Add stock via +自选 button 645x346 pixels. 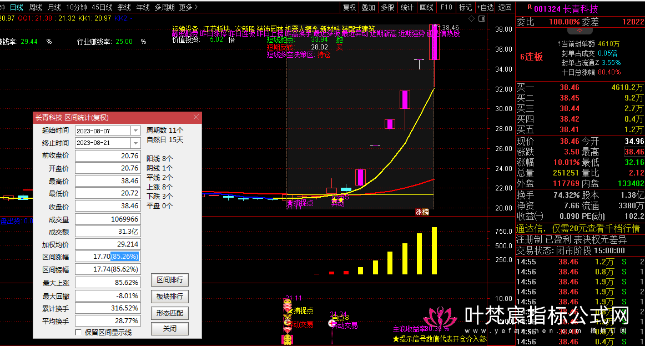tap(485, 7)
